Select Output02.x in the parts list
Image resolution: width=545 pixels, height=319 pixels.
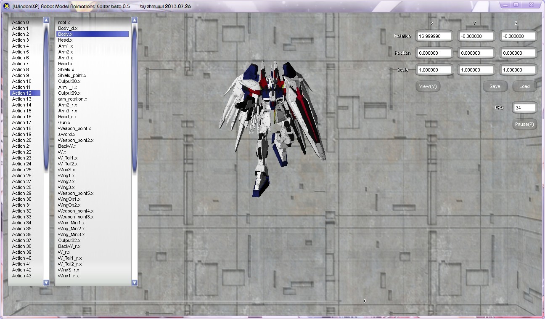[93, 240]
